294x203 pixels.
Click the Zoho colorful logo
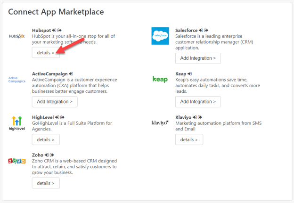(x=17, y=161)
